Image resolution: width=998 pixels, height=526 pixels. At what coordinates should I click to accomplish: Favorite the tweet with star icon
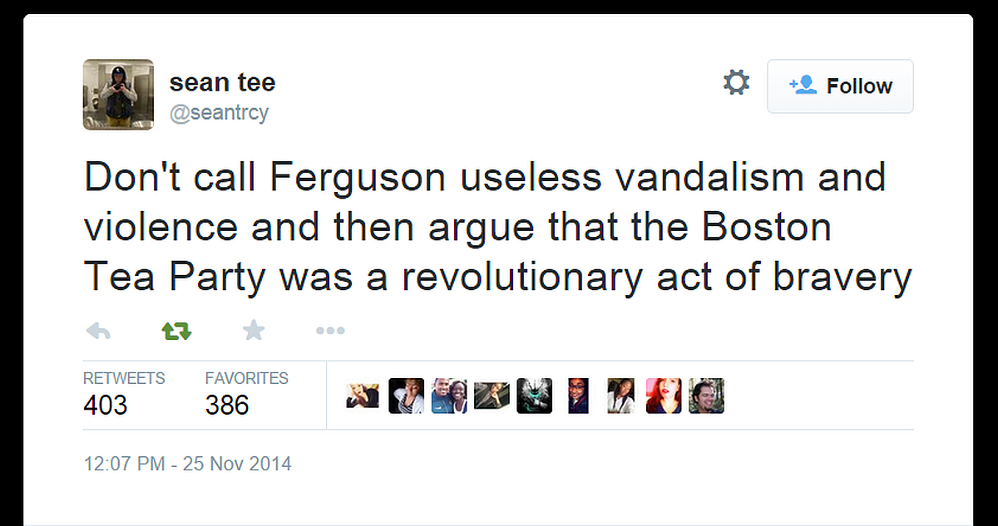coord(254,331)
